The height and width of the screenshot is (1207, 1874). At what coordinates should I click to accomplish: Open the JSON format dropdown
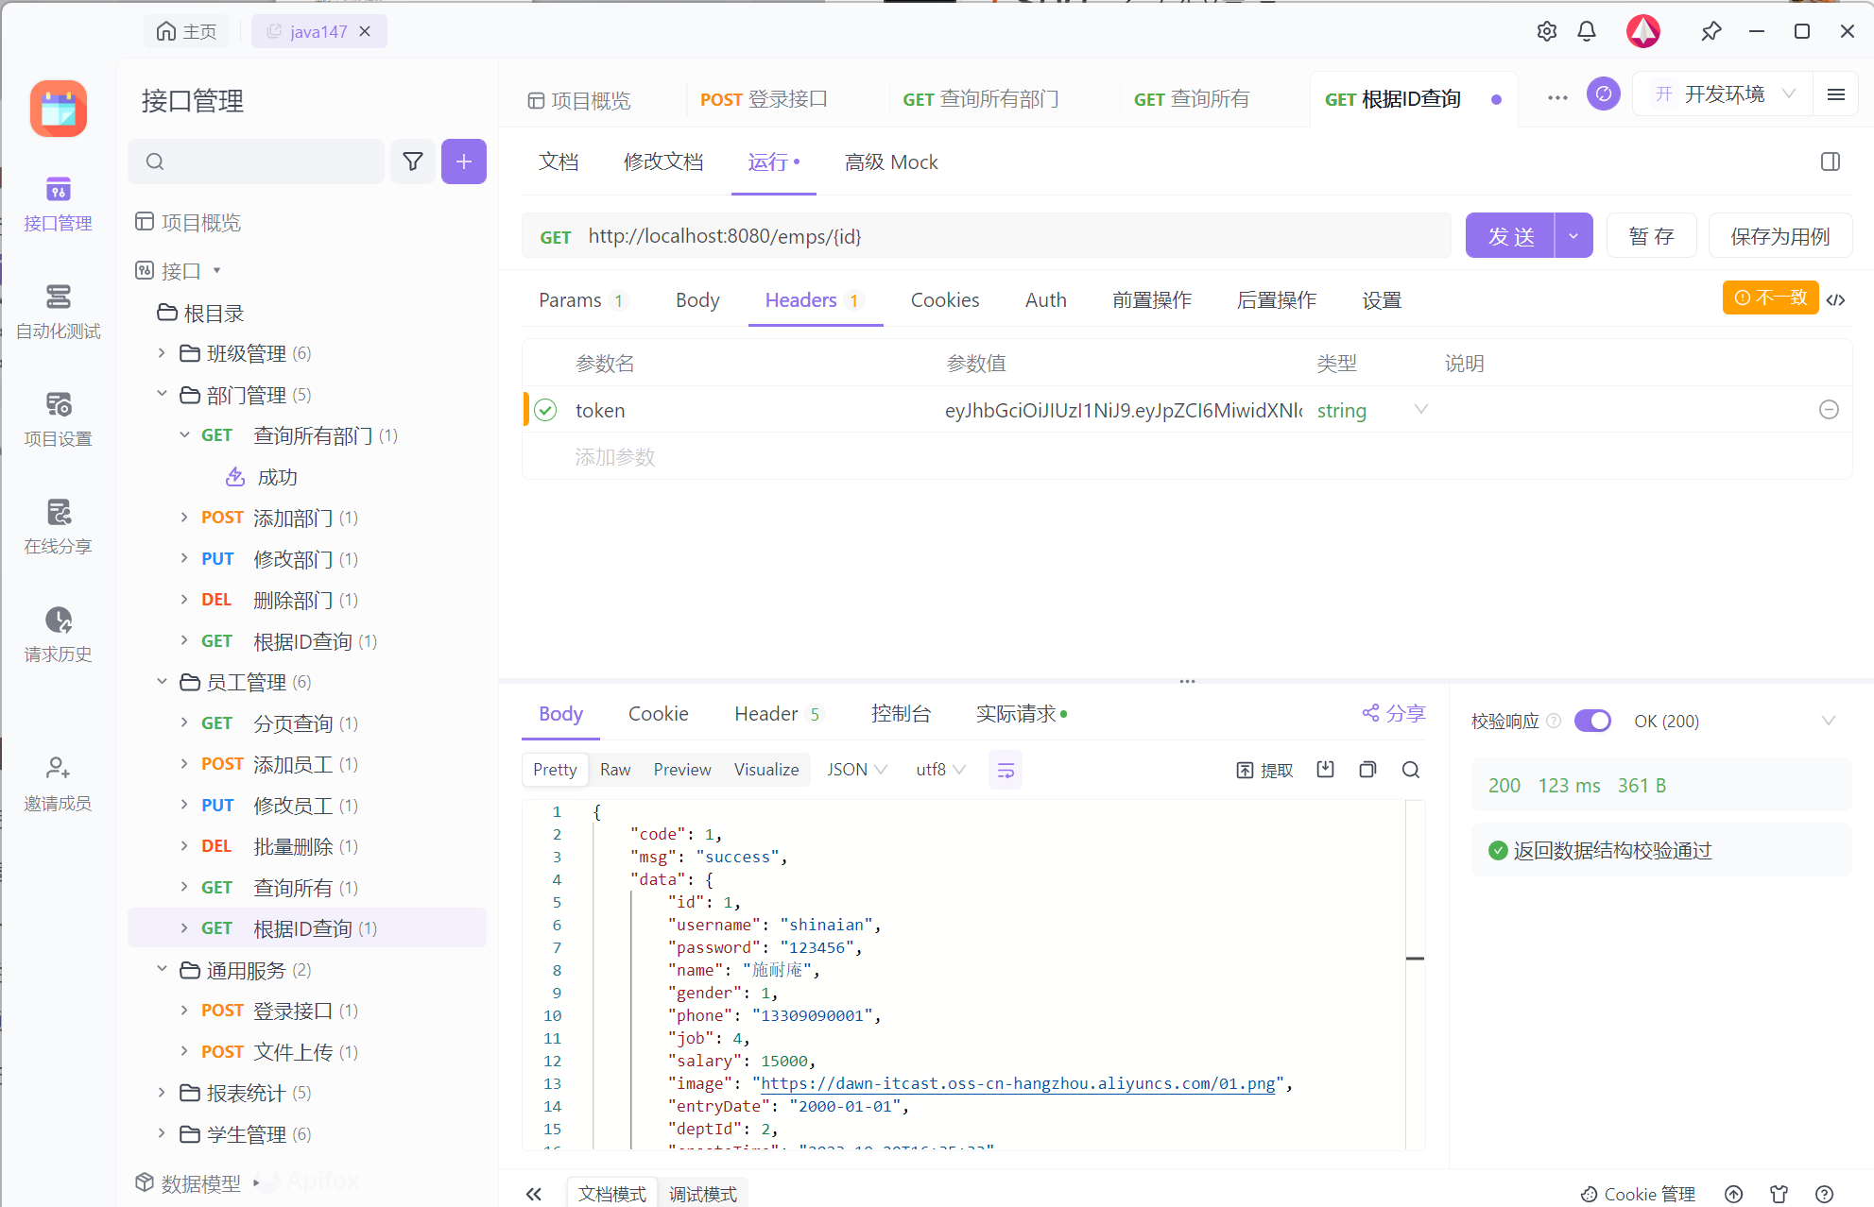[856, 770]
